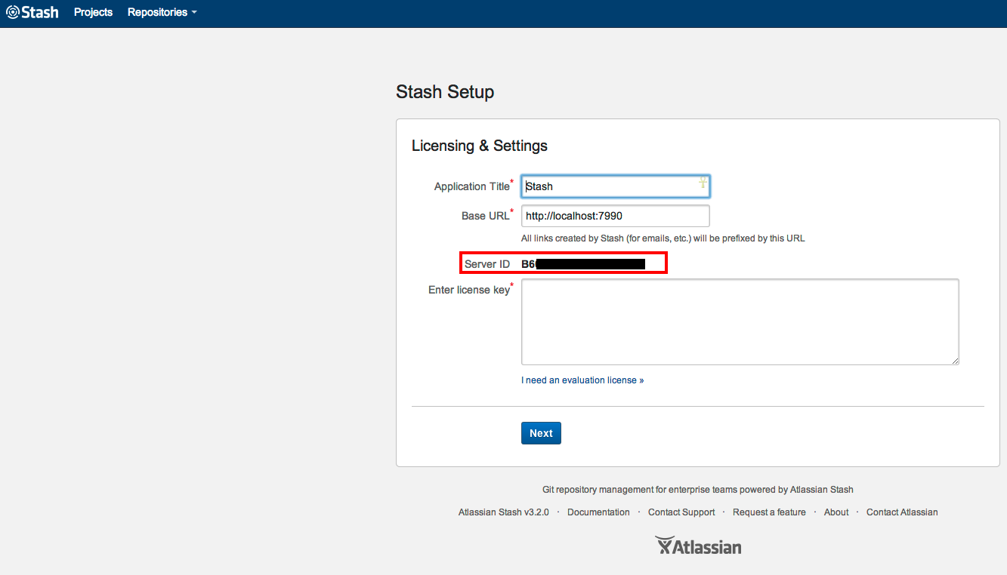The width and height of the screenshot is (1007, 575).
Task: Click the 'Enter license key' label
Action: click(x=469, y=290)
